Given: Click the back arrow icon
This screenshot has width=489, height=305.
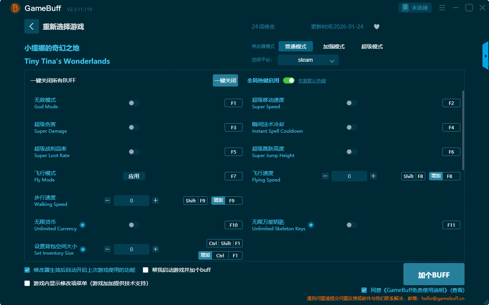Looking at the screenshot, I should click(x=32, y=26).
